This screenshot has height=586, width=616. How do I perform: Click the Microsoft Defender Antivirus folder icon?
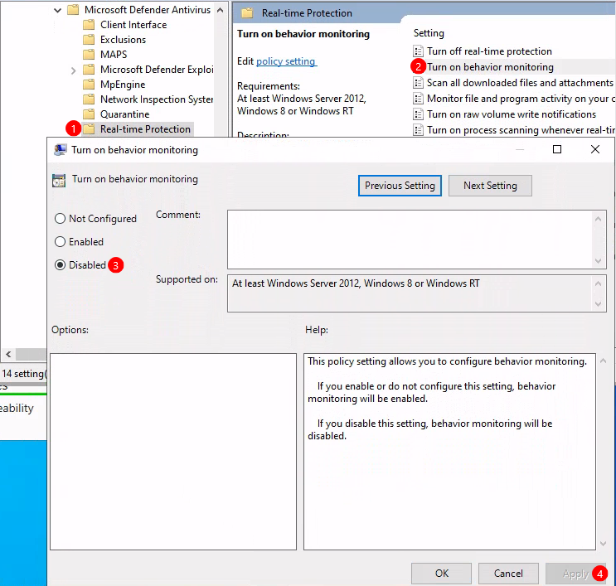[x=73, y=9]
